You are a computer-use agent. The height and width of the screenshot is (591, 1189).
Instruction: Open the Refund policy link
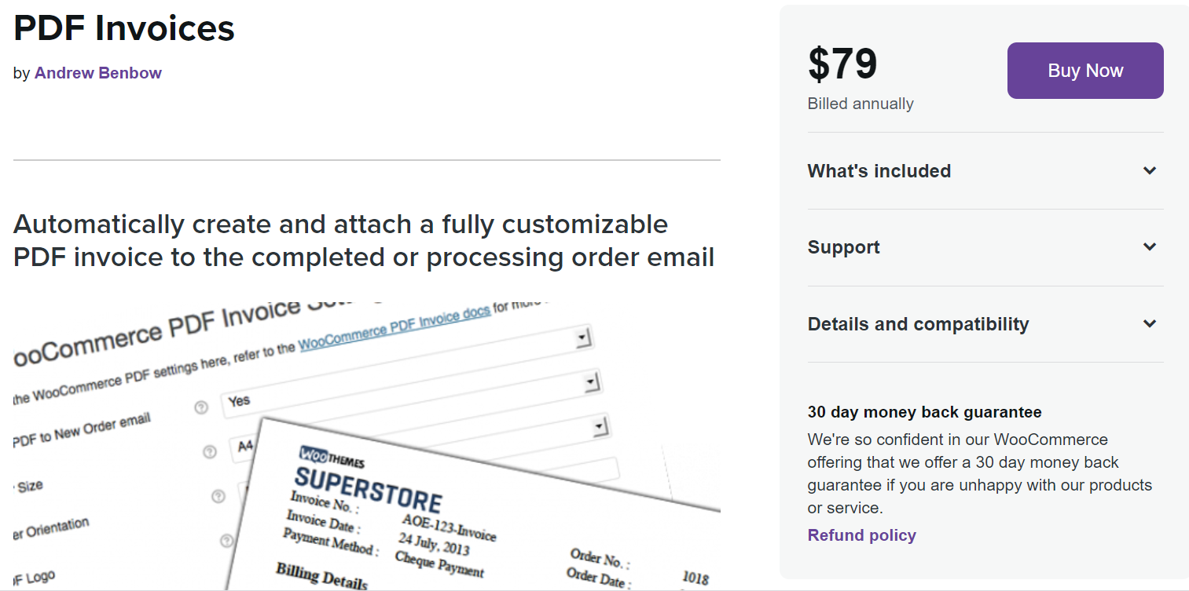861,535
